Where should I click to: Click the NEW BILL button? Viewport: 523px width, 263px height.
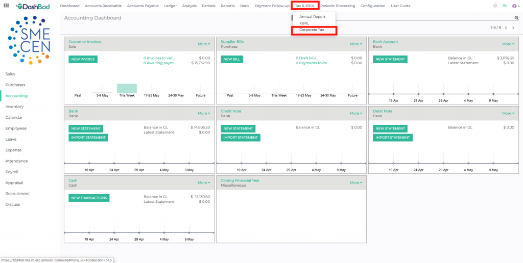(232, 59)
